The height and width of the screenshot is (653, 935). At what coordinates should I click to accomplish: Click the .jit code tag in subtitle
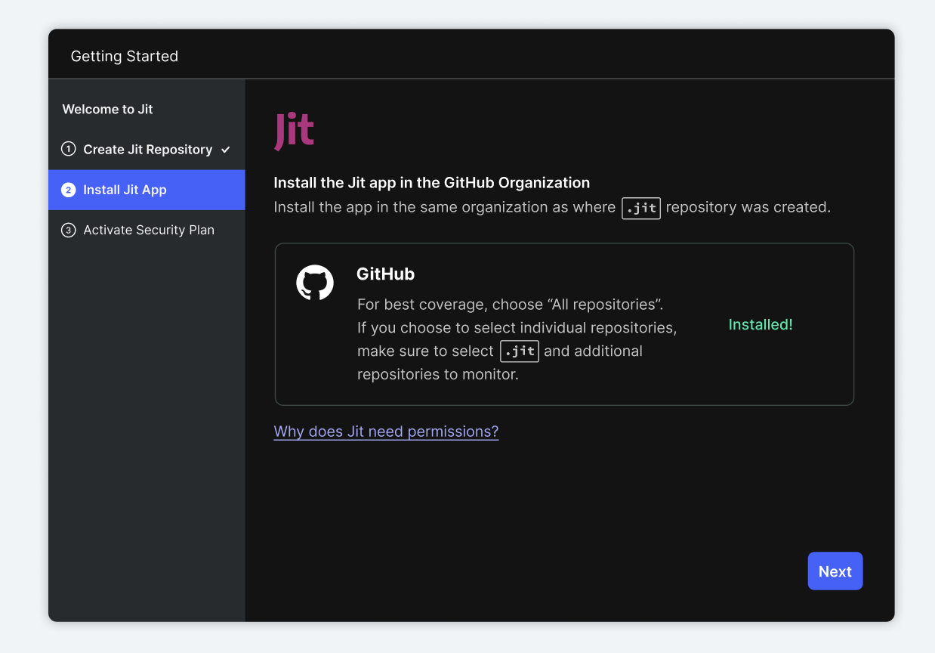[641, 208]
